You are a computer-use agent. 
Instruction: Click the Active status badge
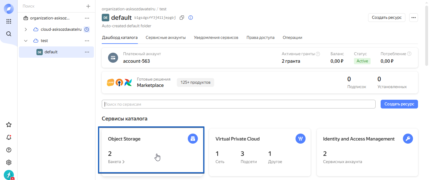tap(362, 61)
